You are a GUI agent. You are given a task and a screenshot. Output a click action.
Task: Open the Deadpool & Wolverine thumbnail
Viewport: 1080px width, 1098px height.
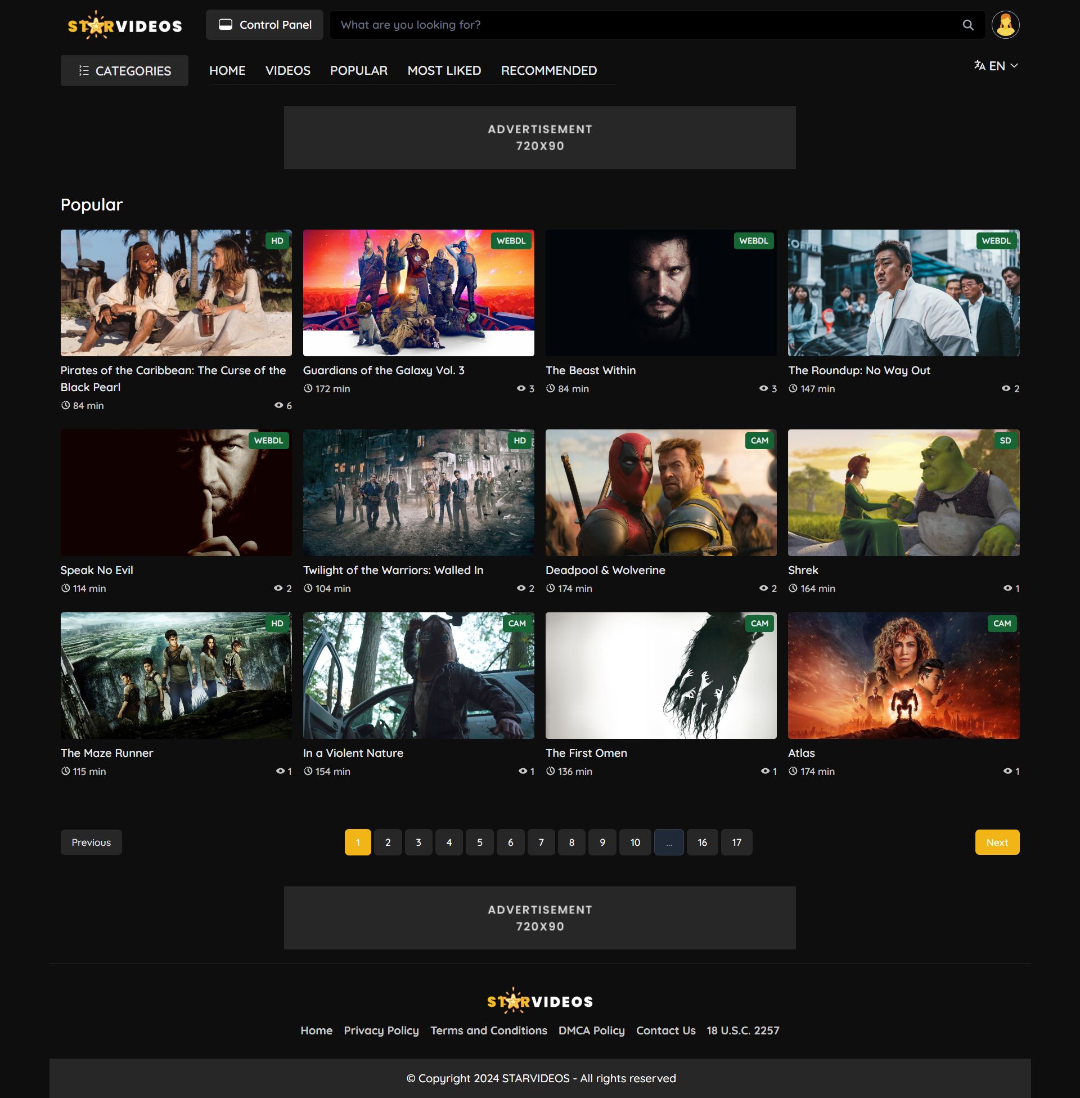pos(661,492)
